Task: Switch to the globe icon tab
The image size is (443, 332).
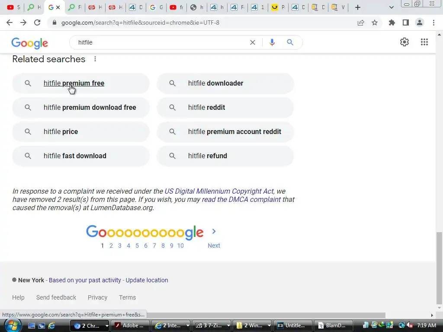Action: click(x=197, y=7)
